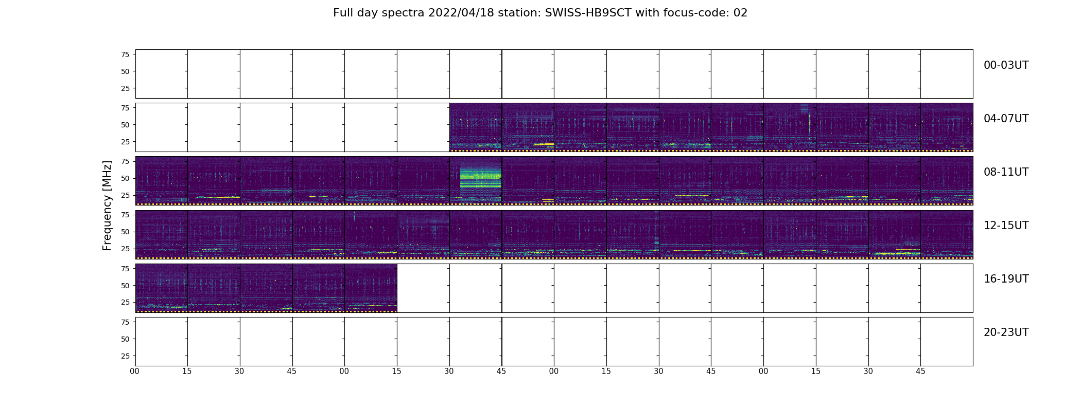Viewport: 1081px width, 411px height.
Task: Click the 25 tick of the 16-19UT row
Action: tap(125, 302)
